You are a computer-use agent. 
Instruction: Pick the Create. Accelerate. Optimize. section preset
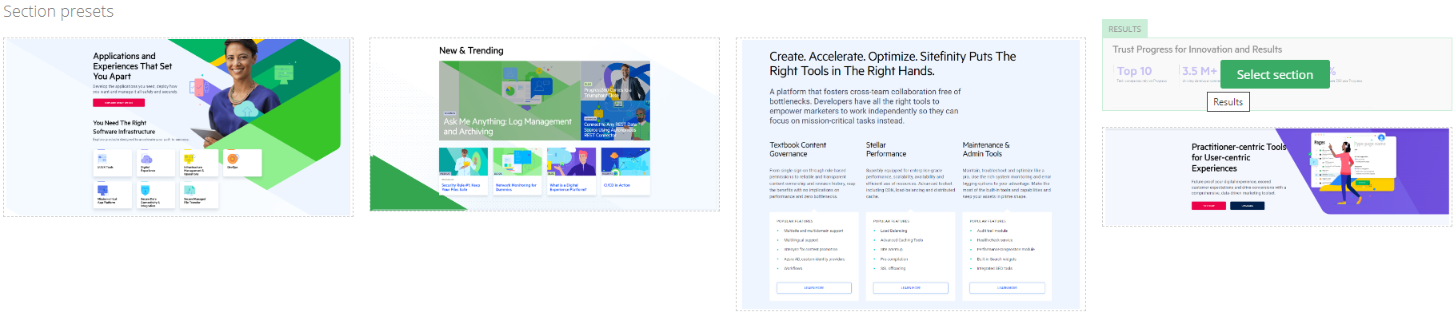(910, 174)
